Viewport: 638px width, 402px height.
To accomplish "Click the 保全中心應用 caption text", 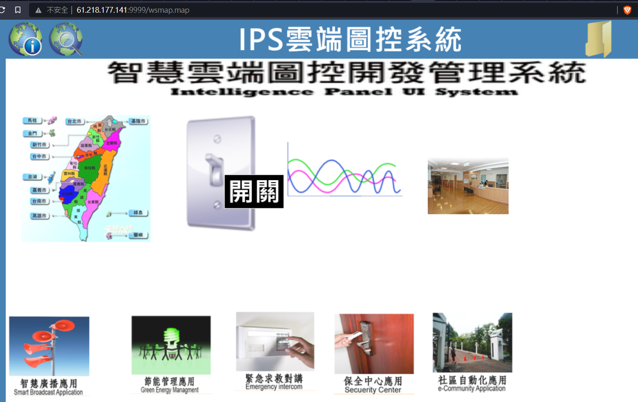I will [x=373, y=381].
